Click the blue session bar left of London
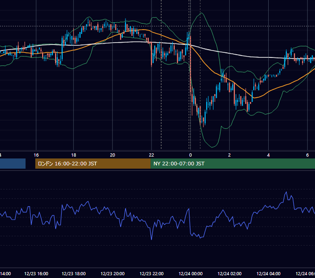 click(13, 164)
